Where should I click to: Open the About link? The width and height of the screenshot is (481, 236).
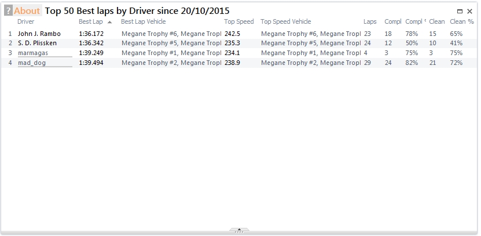pyautogui.click(x=27, y=11)
